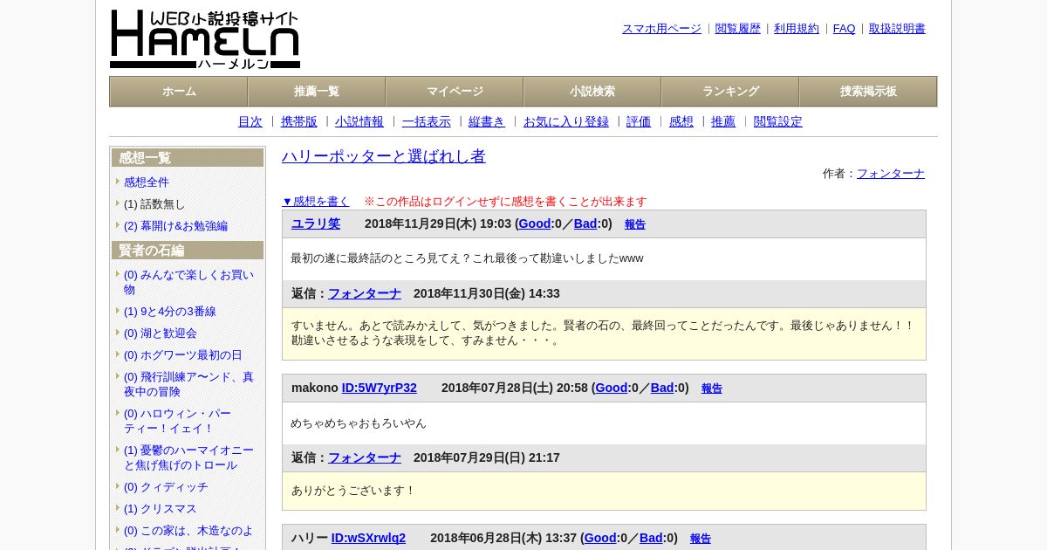
Task: Open the 小説検索 navigation tab
Action: tap(592, 92)
